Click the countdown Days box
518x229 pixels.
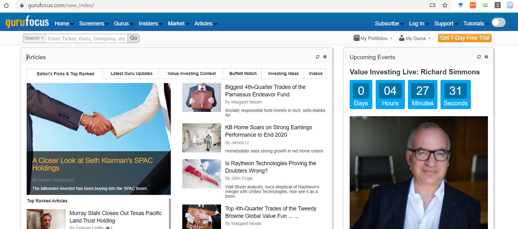pyautogui.click(x=361, y=95)
